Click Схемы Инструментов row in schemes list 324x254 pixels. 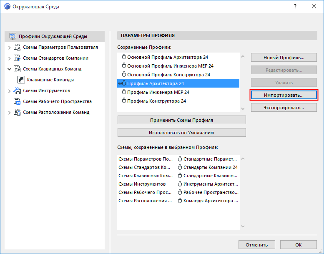[178, 184]
